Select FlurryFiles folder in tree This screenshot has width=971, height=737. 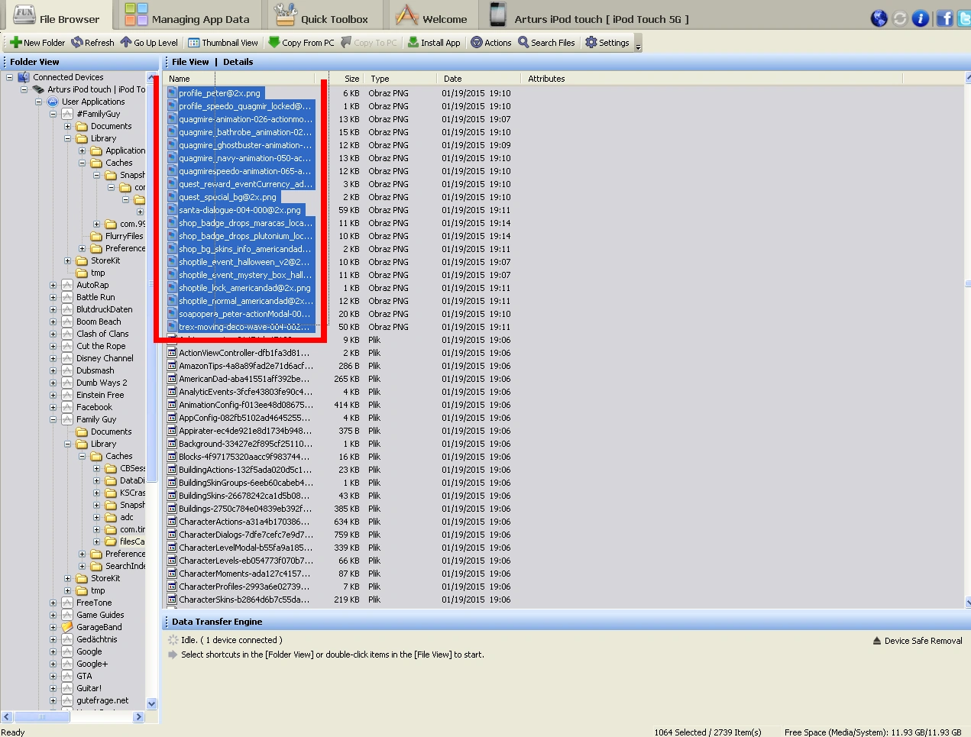tap(124, 236)
